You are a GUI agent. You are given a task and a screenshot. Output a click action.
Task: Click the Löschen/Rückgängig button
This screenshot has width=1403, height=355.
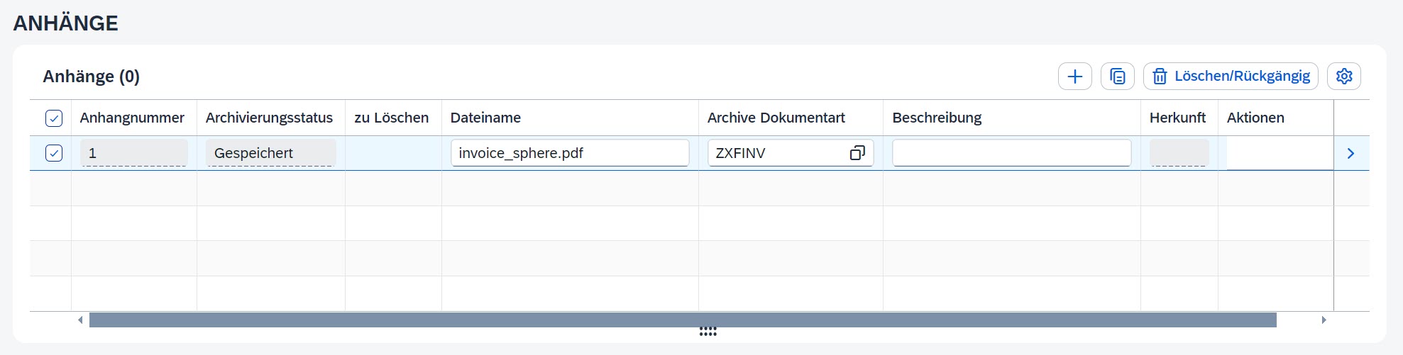click(1230, 77)
